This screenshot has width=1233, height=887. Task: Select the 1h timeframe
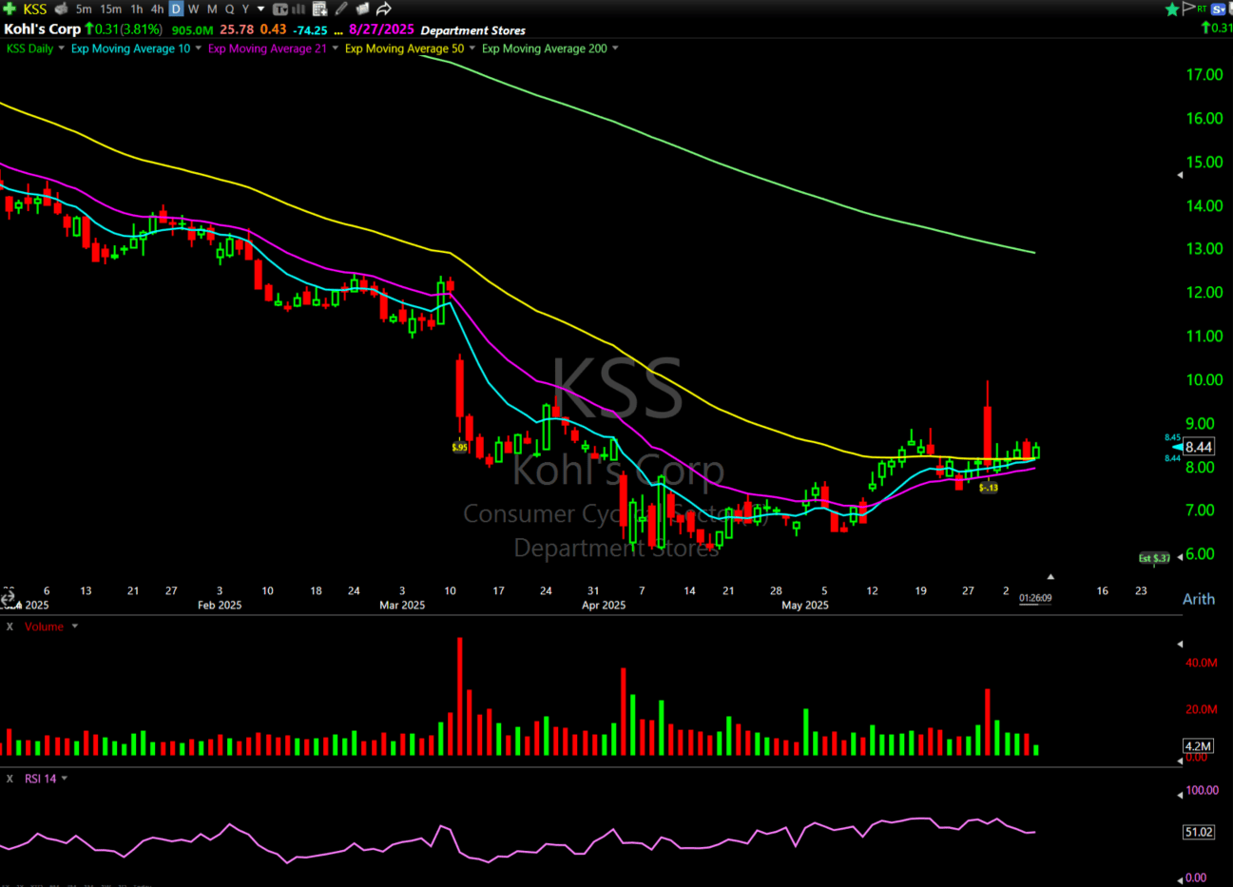click(136, 9)
